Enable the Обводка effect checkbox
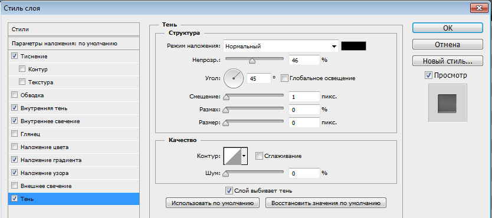Image resolution: width=492 pixels, height=218 pixels. (x=14, y=95)
